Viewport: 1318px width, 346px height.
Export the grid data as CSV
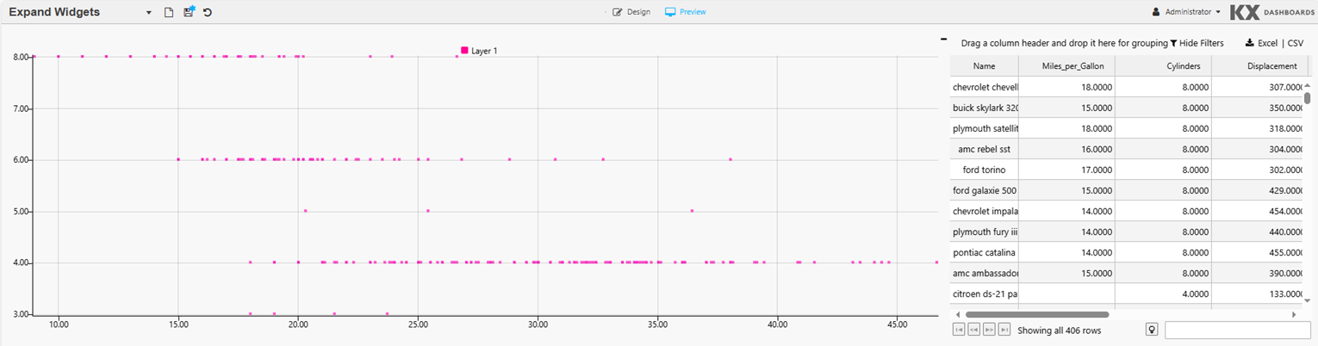point(1295,43)
